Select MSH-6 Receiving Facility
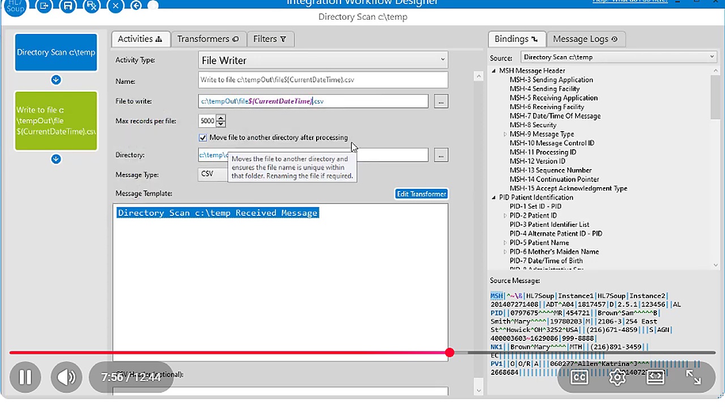 (547, 107)
